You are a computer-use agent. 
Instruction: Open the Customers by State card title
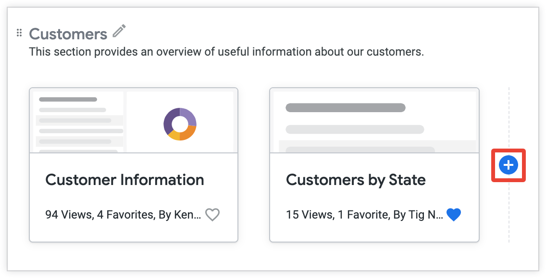(x=356, y=180)
